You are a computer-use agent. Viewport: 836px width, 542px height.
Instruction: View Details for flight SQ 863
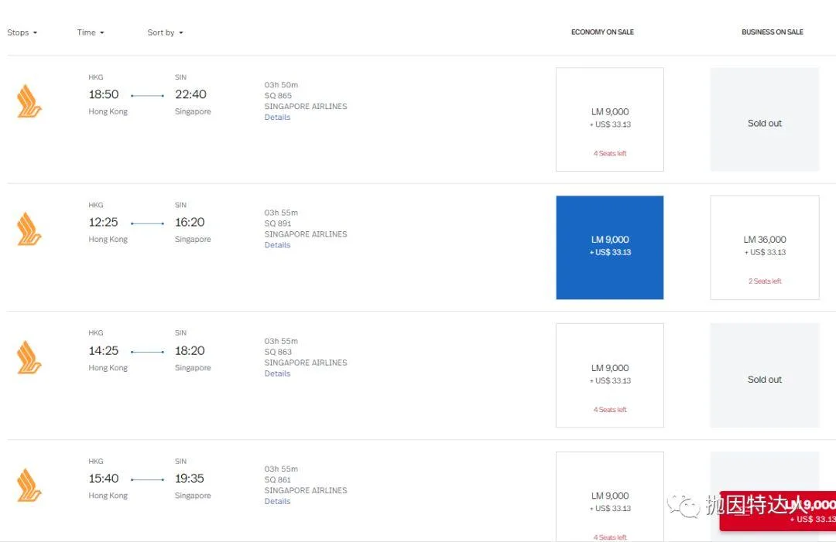[x=277, y=373]
